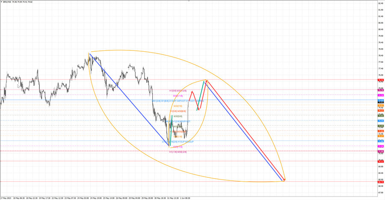Click the H1[-1/8] M30[-2/8] level label

point(178,152)
